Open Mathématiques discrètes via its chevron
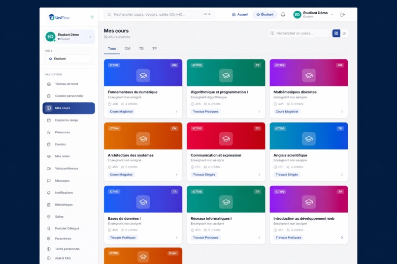The image size is (397, 264). pos(342,112)
